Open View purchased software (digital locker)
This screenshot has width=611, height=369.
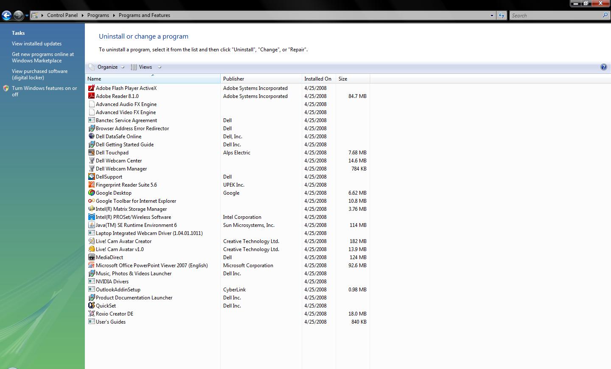[39, 74]
